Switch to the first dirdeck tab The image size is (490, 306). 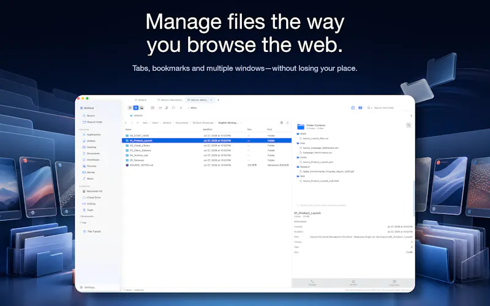tap(141, 100)
